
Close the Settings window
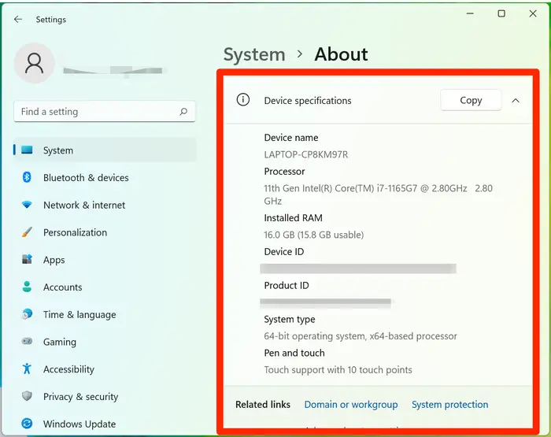[533, 13]
